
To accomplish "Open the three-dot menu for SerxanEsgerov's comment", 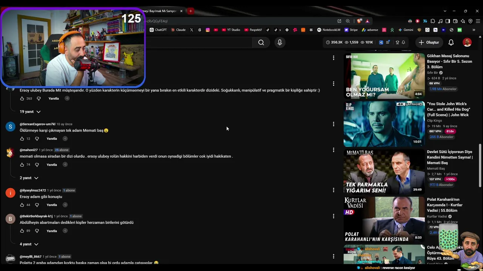I will pyautogui.click(x=333, y=124).
